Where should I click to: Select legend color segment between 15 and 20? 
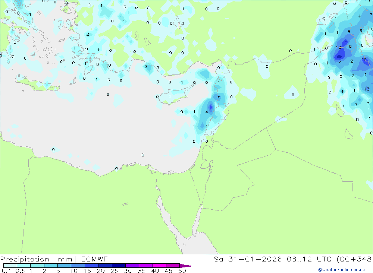tap(92, 266)
